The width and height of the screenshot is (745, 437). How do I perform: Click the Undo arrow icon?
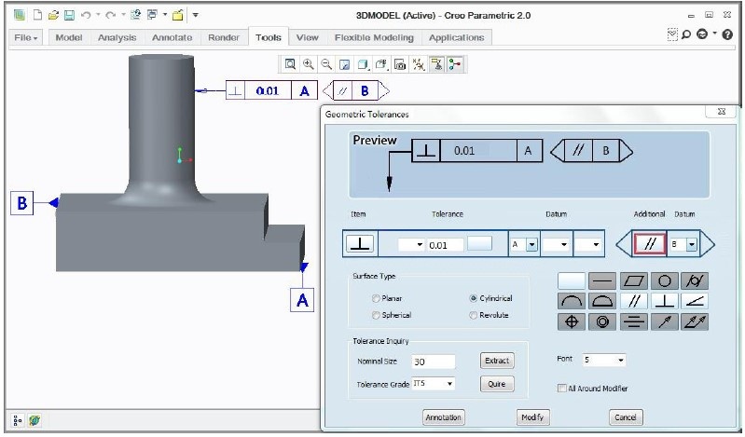click(86, 15)
